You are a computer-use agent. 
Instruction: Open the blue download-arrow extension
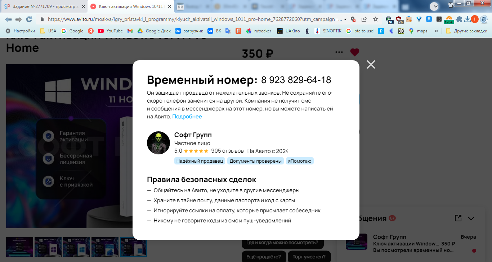[429, 19]
